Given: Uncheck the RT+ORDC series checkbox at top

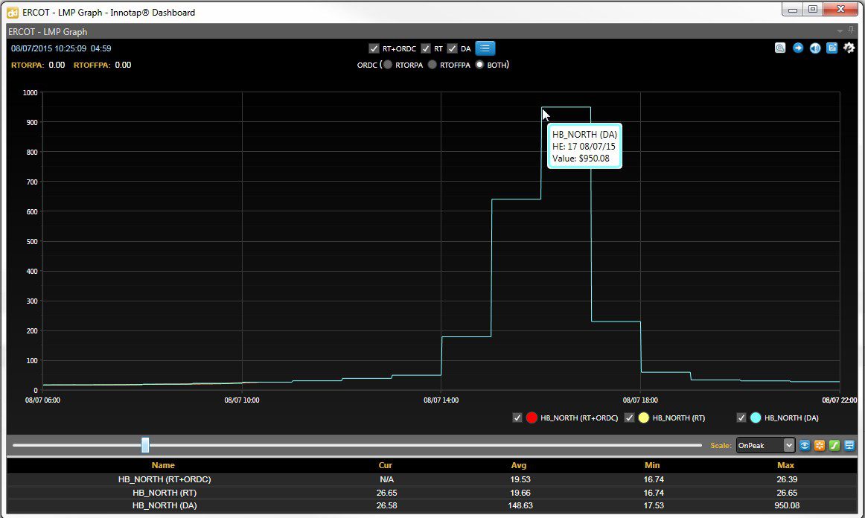Looking at the screenshot, I should pyautogui.click(x=374, y=48).
